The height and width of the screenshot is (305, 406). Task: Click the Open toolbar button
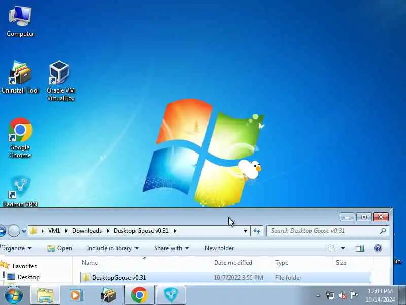pos(60,248)
